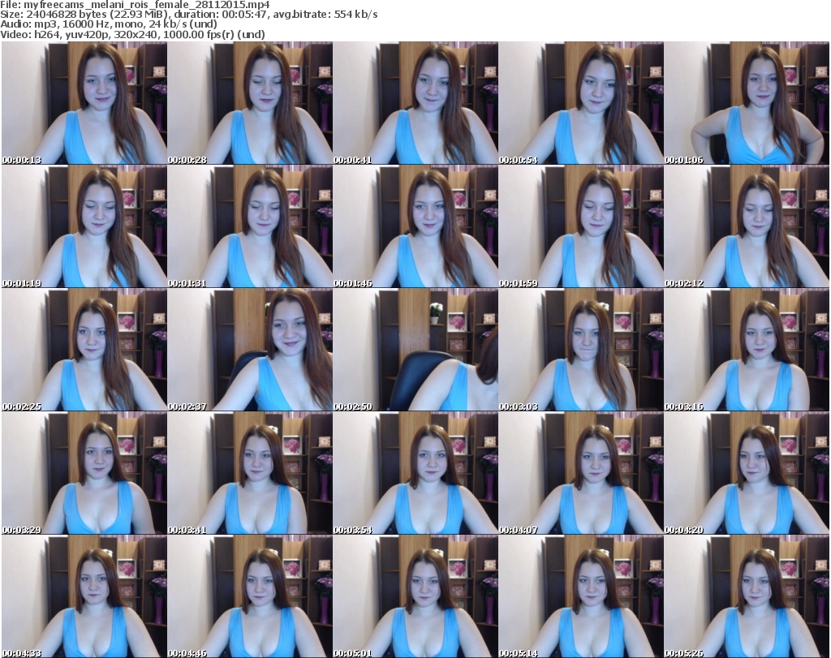Select the thumbnail timestamped 00:02:12
Image resolution: width=831 pixels, height=658 pixels.
click(747, 226)
